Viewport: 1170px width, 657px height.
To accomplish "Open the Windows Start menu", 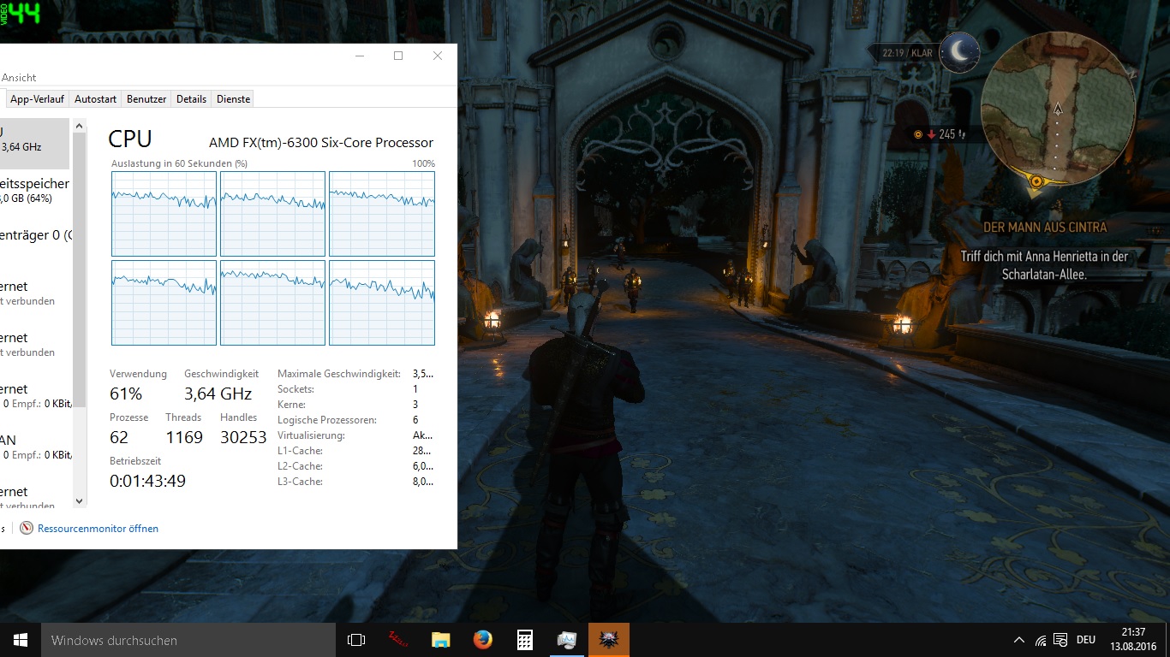I will tap(20, 640).
